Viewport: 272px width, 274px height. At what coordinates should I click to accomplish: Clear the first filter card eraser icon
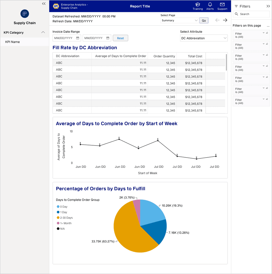[267, 33]
